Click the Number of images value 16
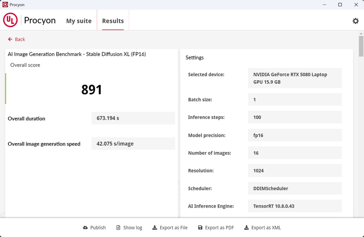Viewport: 364px width, 237px height. pos(295,153)
